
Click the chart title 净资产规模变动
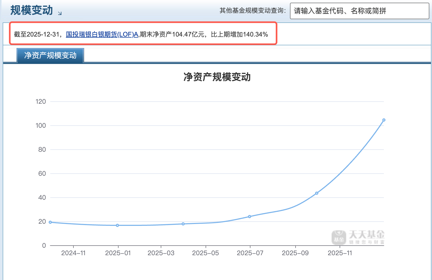click(217, 77)
